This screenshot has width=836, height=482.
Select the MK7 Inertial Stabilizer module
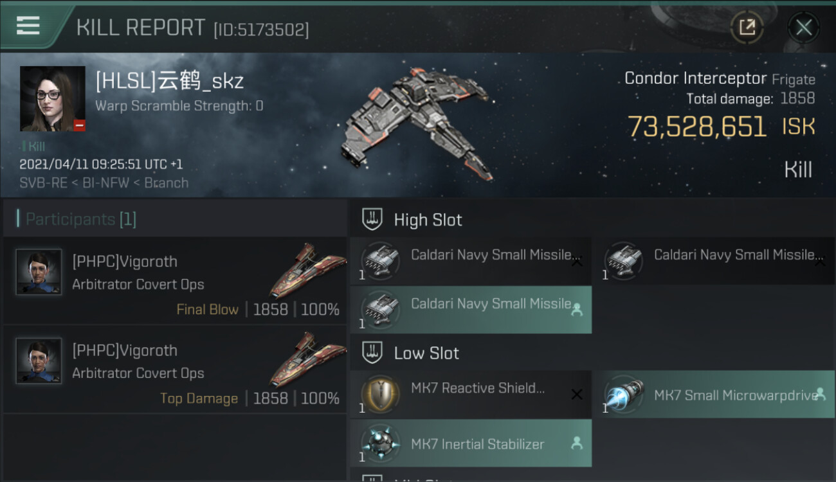click(x=471, y=443)
